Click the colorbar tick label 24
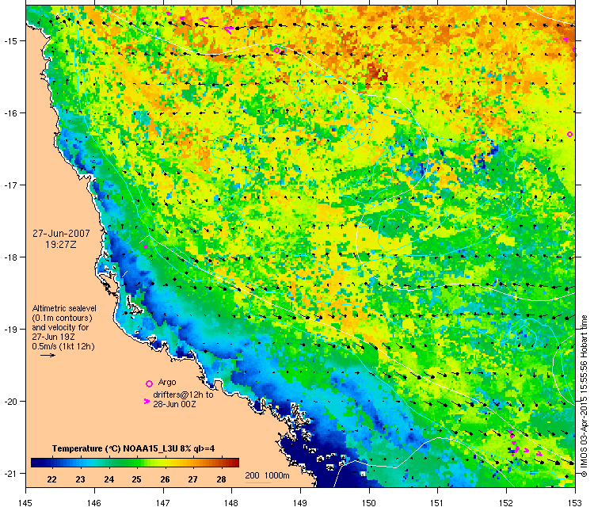Image resolution: width=594 pixels, height=507 pixels. click(x=109, y=479)
